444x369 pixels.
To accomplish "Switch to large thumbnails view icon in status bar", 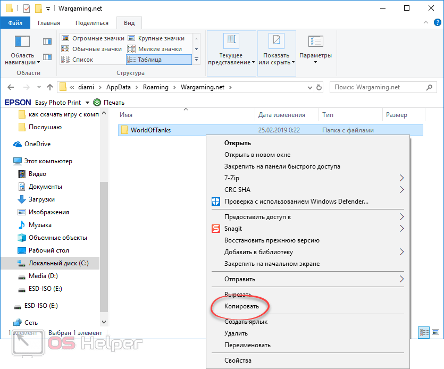I will (435, 332).
